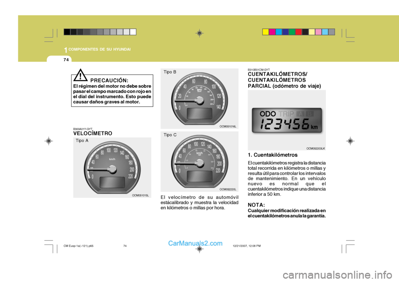Click the COMPONENTES DE SU HYUNDAI header

point(99,49)
